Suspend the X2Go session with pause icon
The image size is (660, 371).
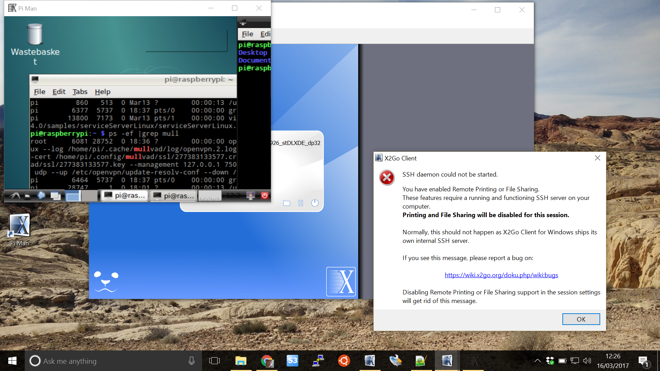pos(301,203)
